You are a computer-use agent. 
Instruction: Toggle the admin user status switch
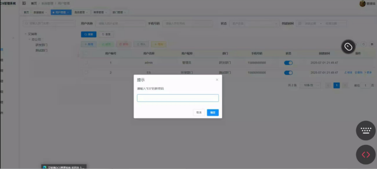pos(288,63)
